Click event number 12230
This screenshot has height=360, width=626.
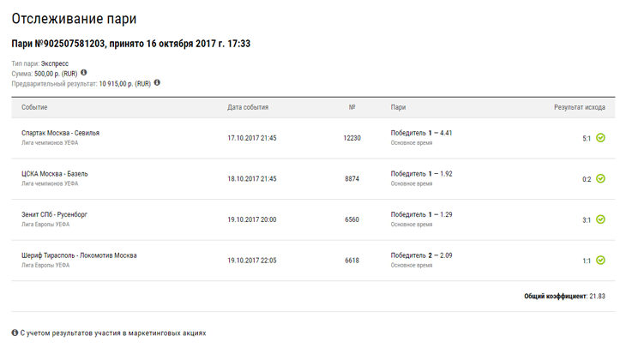point(352,138)
